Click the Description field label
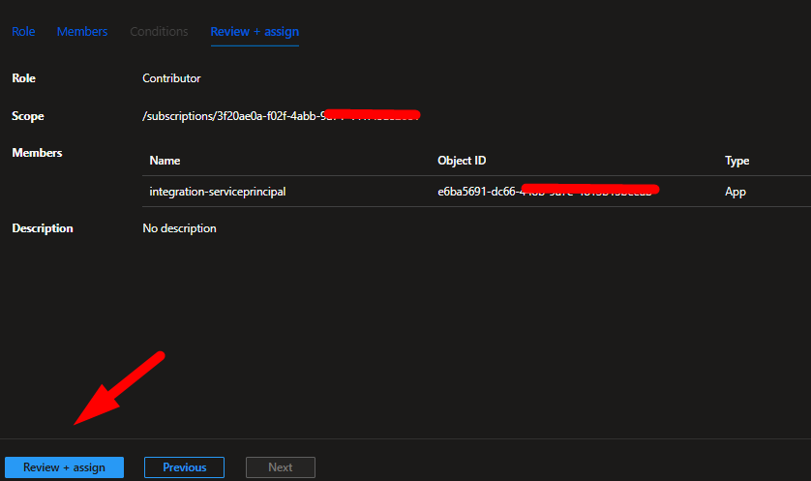This screenshot has height=481, width=811. [x=43, y=228]
